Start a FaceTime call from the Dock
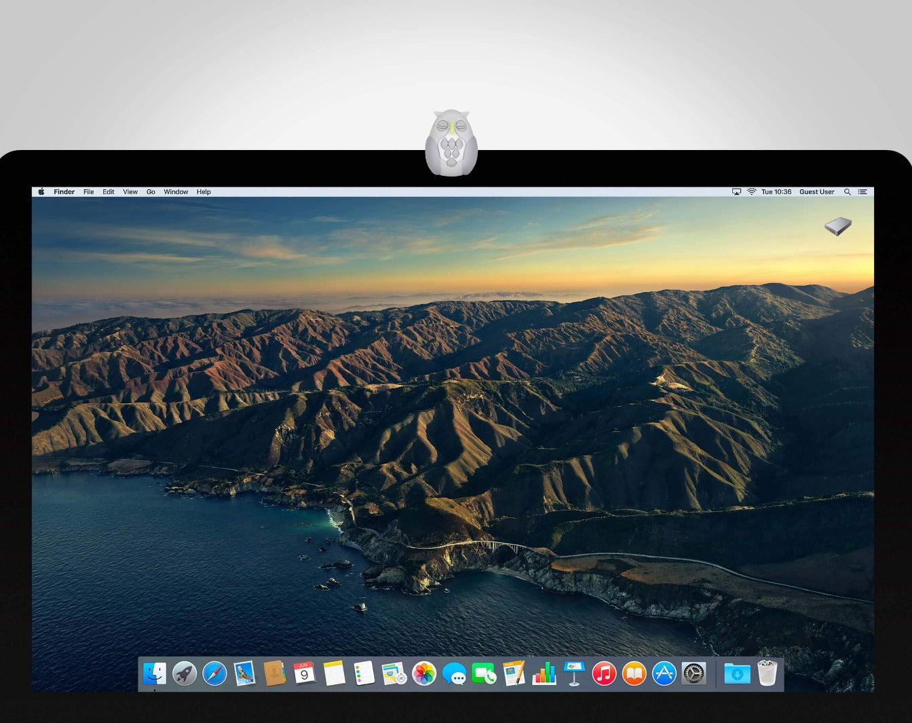Screen dimensions: 912x723 click(486, 674)
